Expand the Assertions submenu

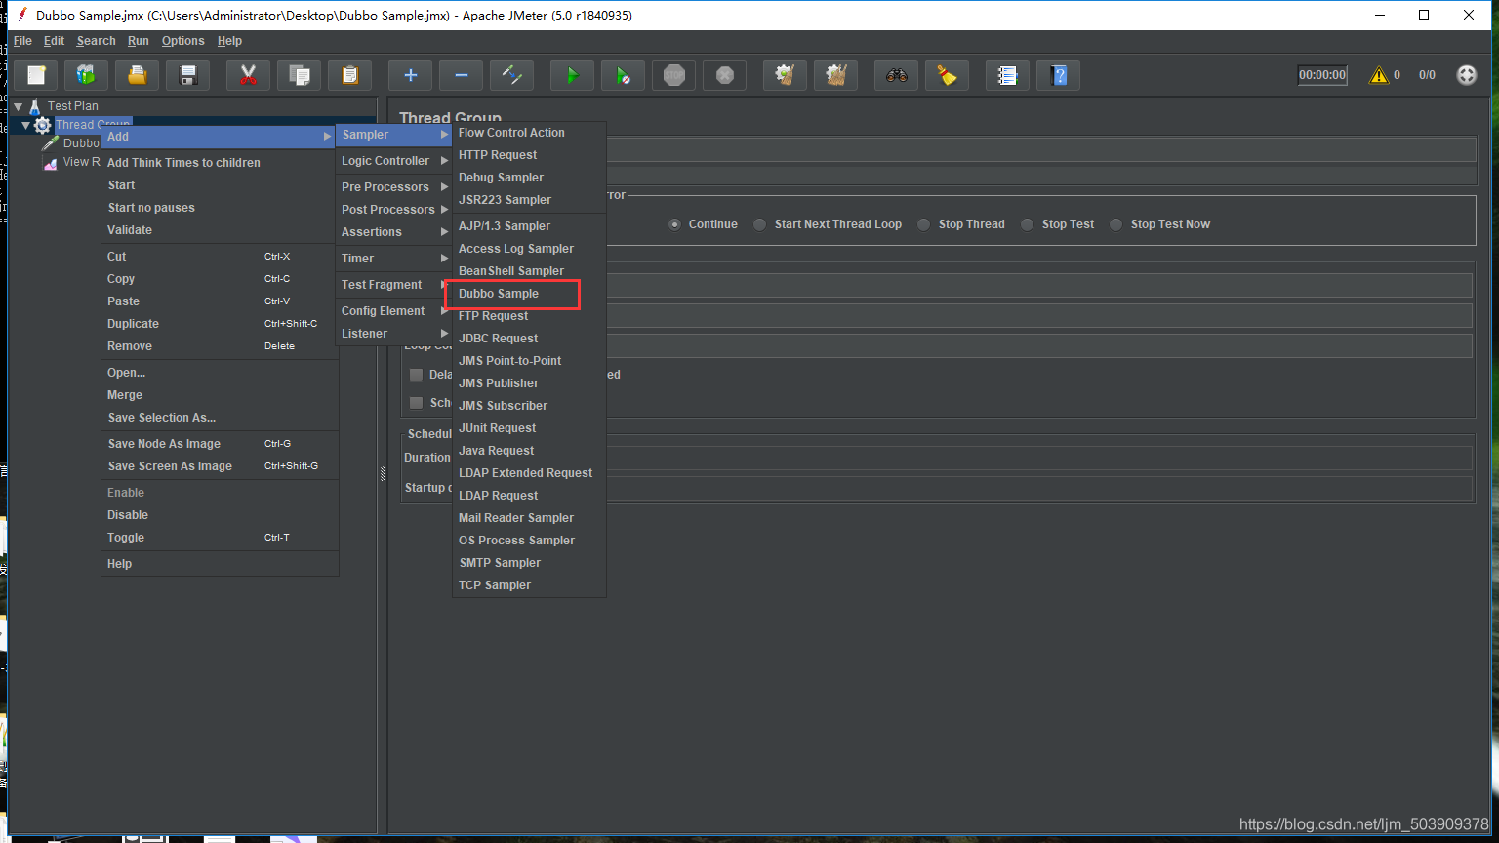393,232
